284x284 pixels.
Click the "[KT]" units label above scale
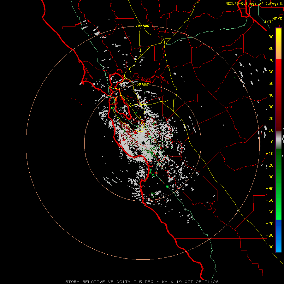coord(269,22)
